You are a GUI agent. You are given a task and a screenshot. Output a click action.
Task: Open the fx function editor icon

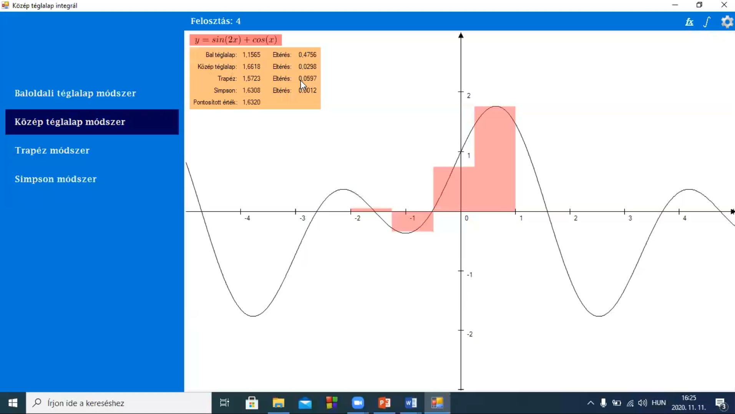coord(689,22)
